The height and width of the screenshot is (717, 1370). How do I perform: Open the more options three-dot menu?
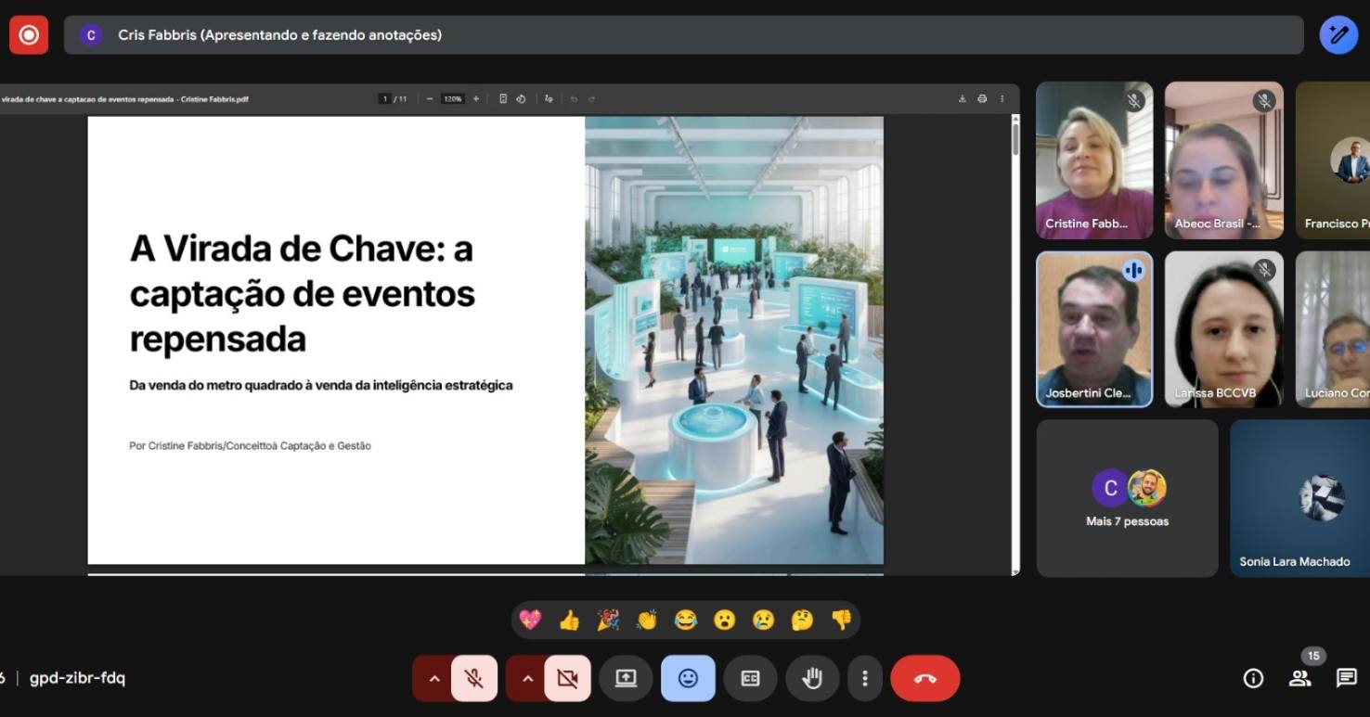(864, 678)
